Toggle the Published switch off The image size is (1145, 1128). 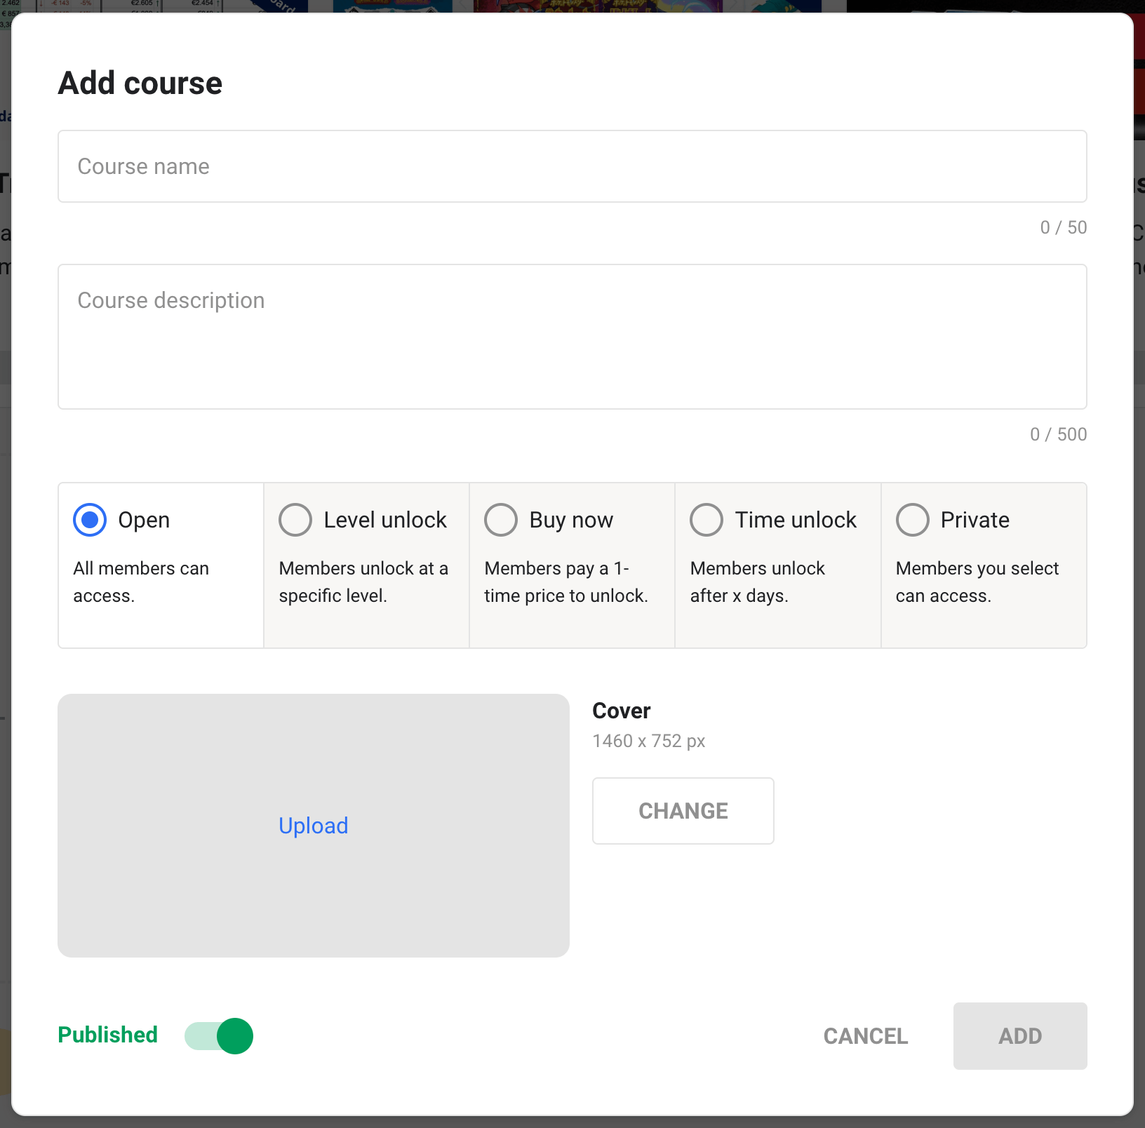tap(219, 1036)
